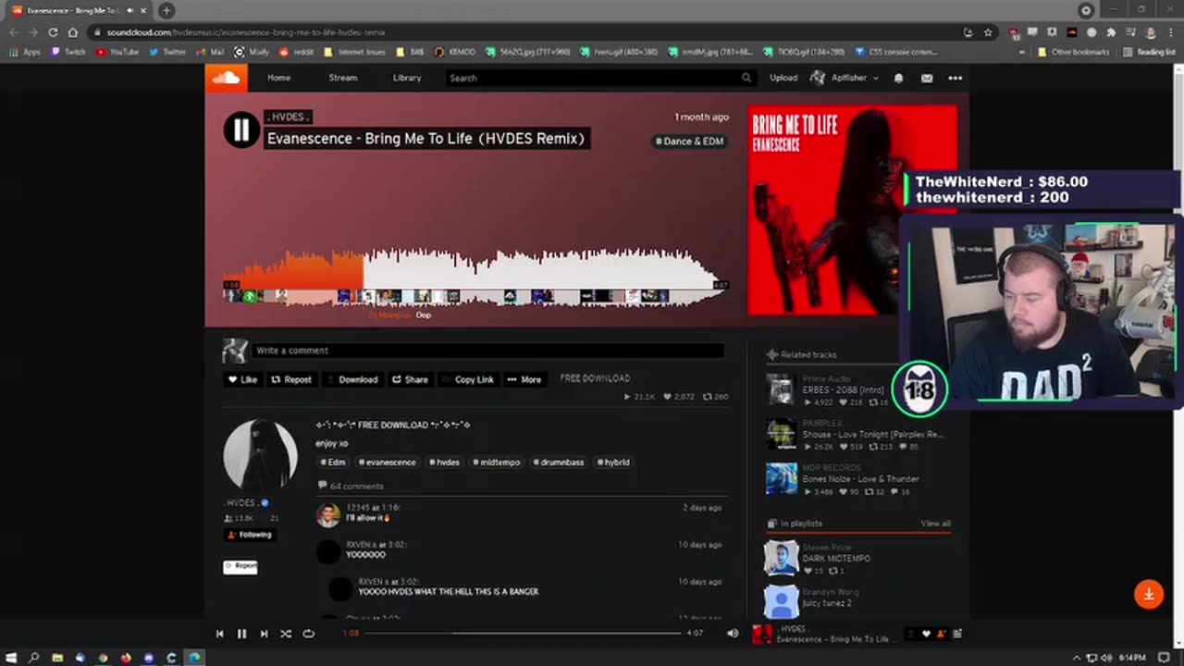Open the Share dialog
The width and height of the screenshot is (1184, 666).
click(410, 379)
